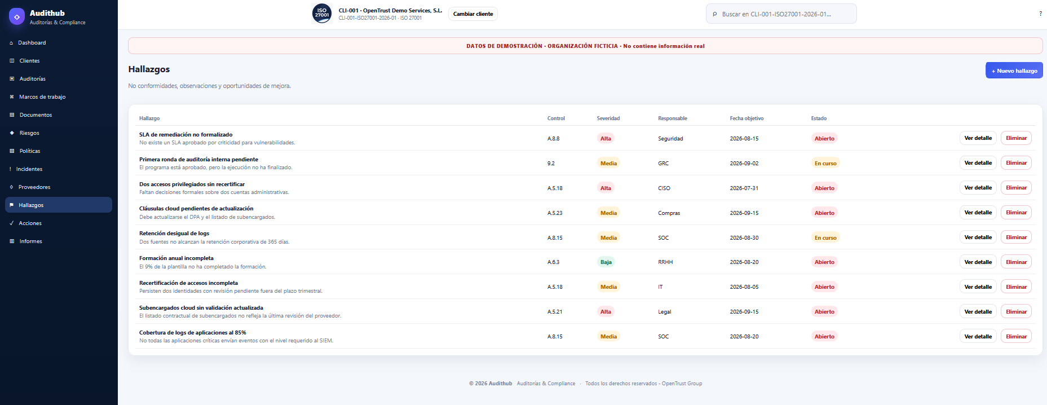Click the search magnifier icon

coord(715,14)
